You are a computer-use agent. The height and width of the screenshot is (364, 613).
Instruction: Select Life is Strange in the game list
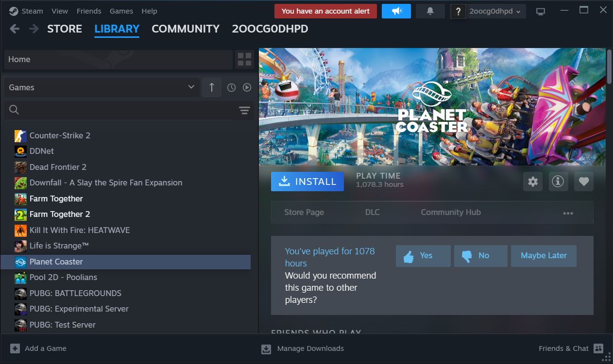tap(125, 246)
